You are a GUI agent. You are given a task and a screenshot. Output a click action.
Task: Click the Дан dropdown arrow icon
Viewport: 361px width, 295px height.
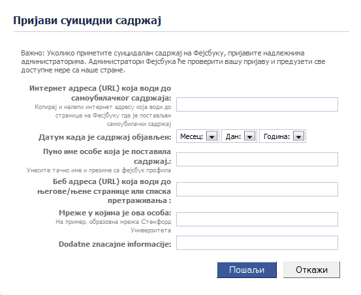click(x=249, y=136)
